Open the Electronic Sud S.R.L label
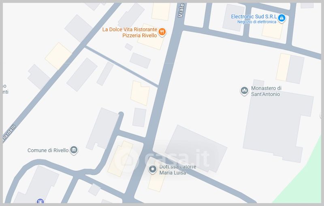 click(254, 17)
